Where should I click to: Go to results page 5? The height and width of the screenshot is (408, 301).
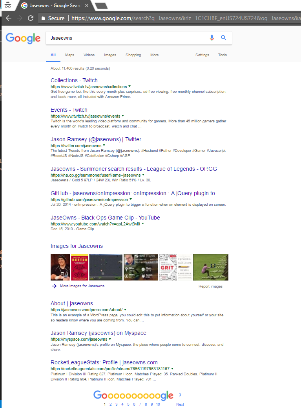[128, 404]
